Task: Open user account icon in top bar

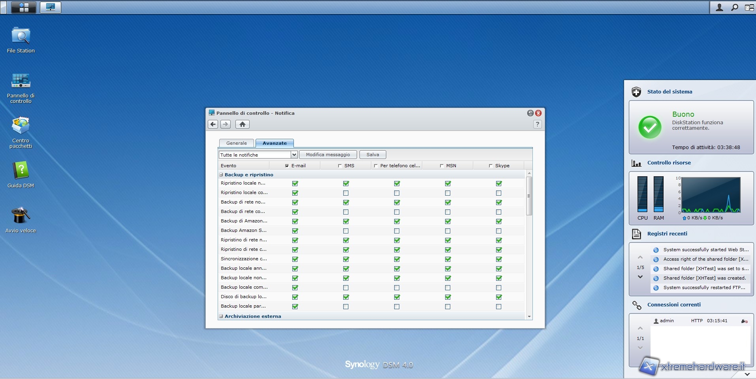Action: click(x=719, y=7)
